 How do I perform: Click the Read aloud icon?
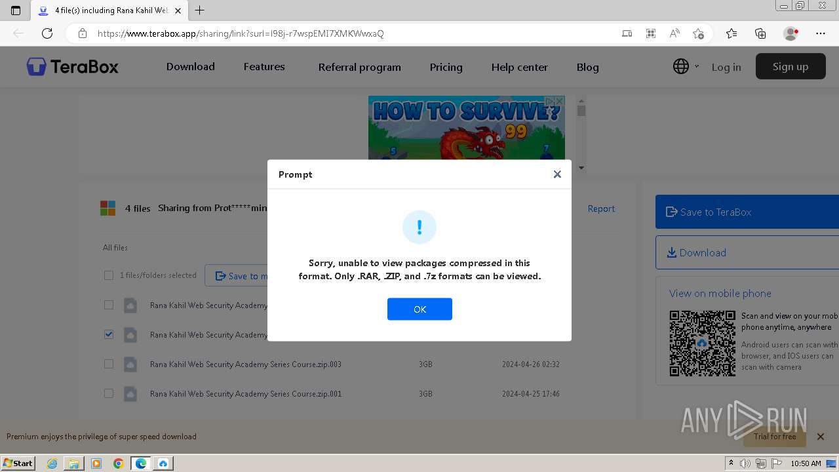(674, 33)
